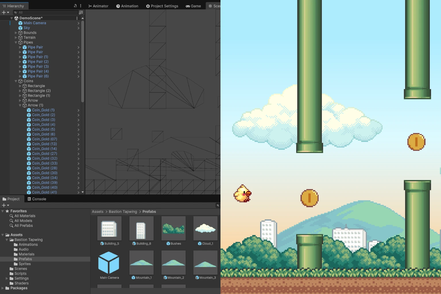Expand the Bounds object
This screenshot has height=294, width=441.
pos(16,33)
